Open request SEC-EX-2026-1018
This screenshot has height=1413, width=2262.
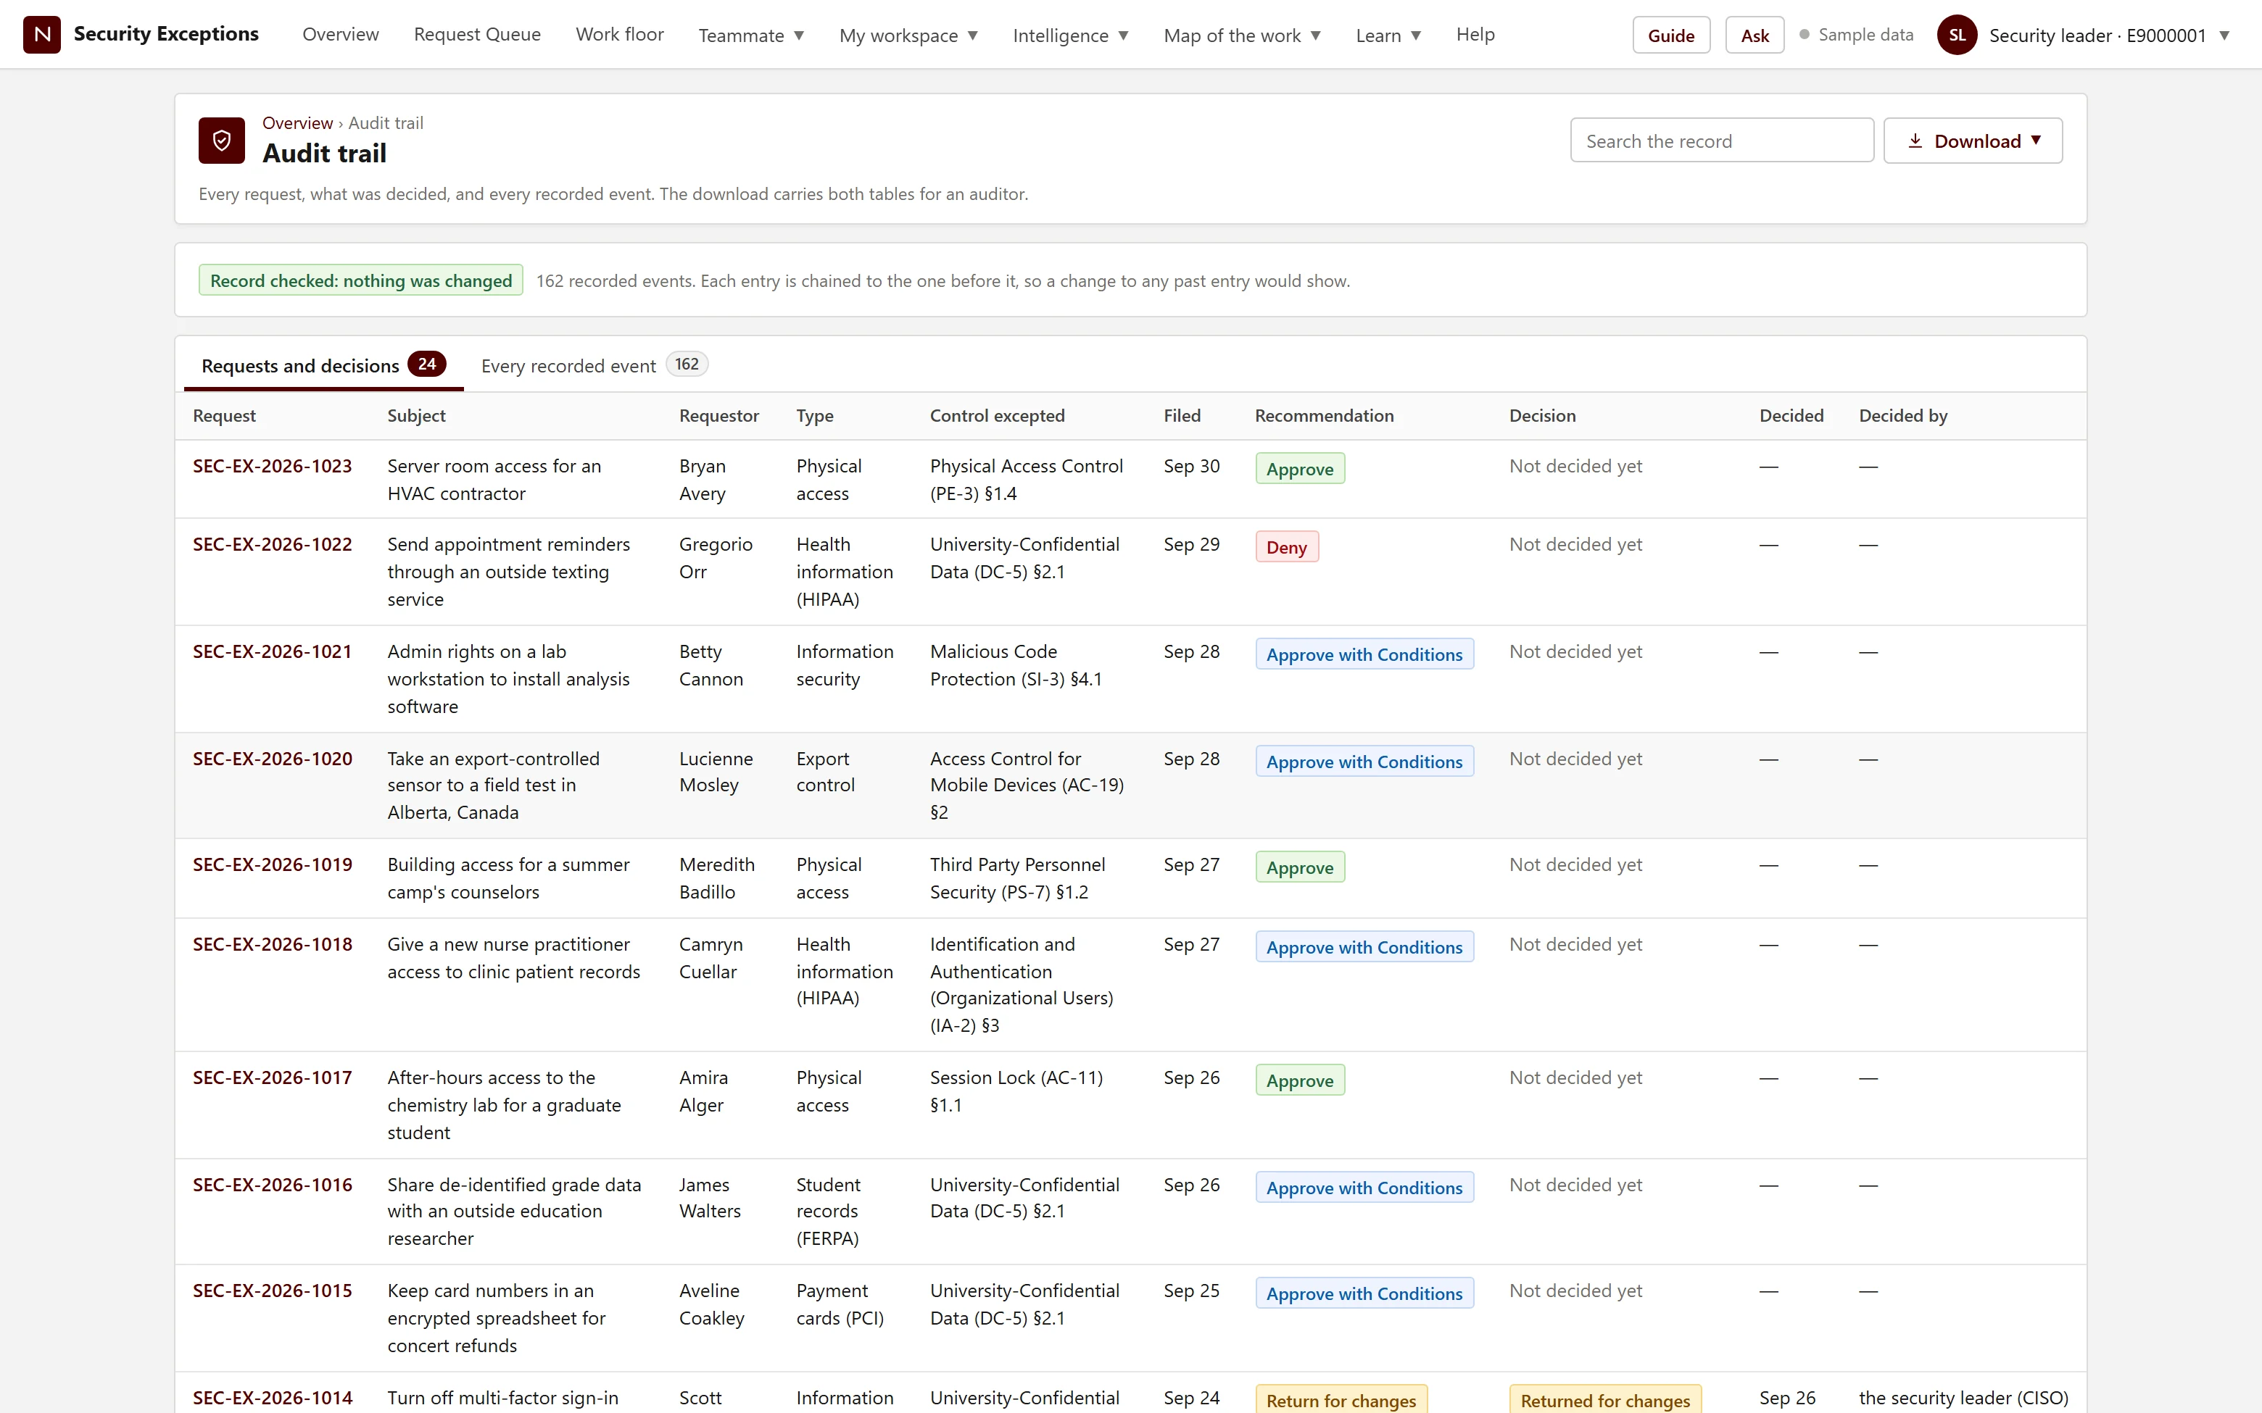pyautogui.click(x=272, y=944)
